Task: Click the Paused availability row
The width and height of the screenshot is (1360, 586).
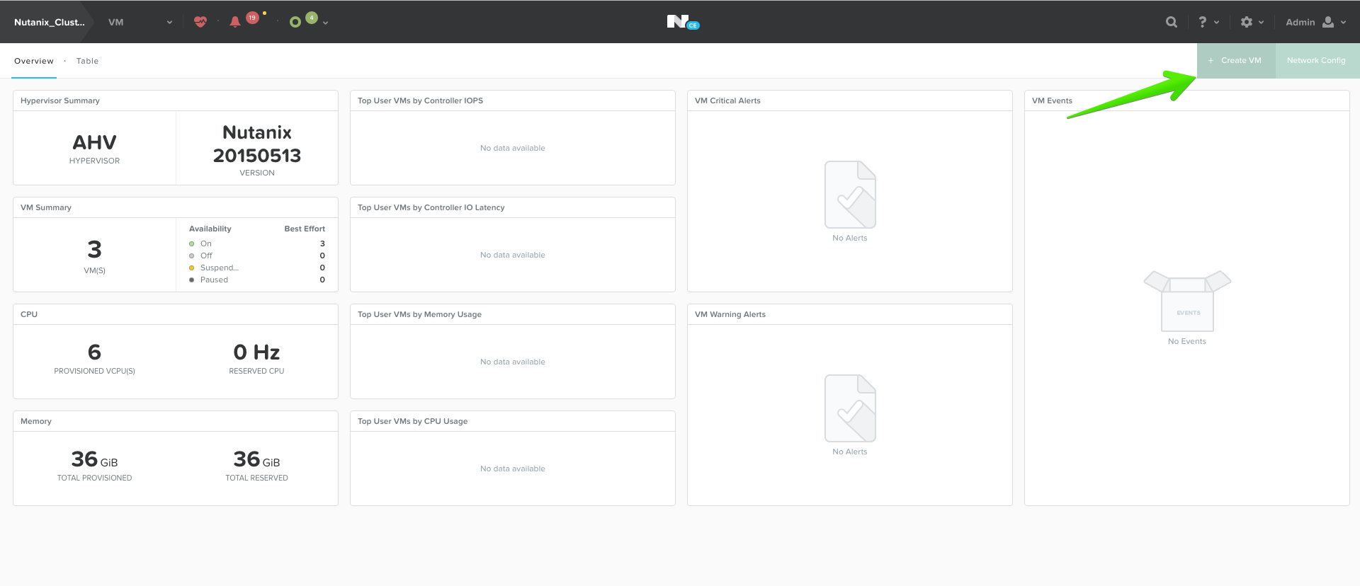Action: (257, 280)
